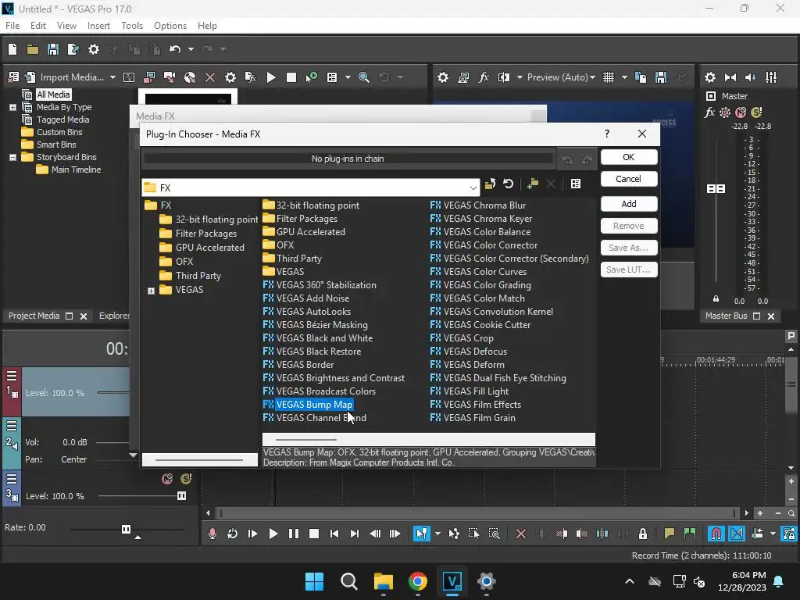Open Windows Start menu
Image resolution: width=800 pixels, height=600 pixels.
pyautogui.click(x=314, y=581)
